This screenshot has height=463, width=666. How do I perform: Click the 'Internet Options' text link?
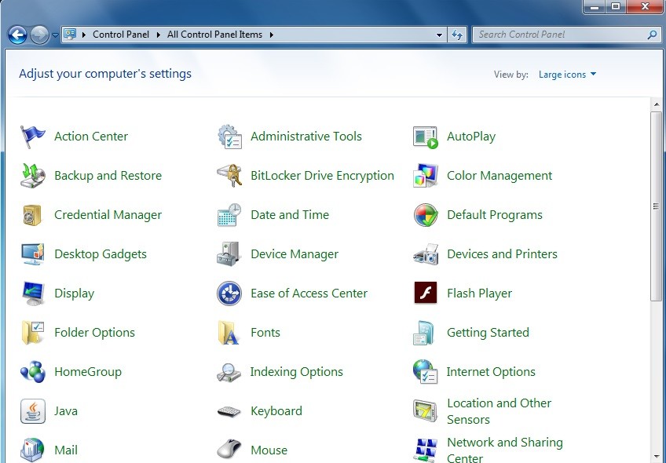coord(491,372)
